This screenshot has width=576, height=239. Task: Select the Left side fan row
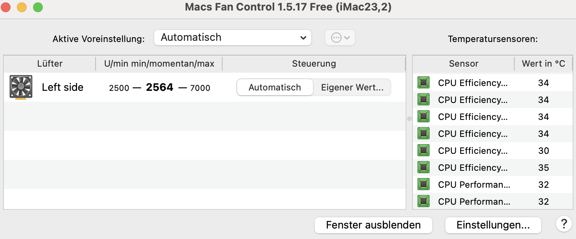[x=63, y=87]
